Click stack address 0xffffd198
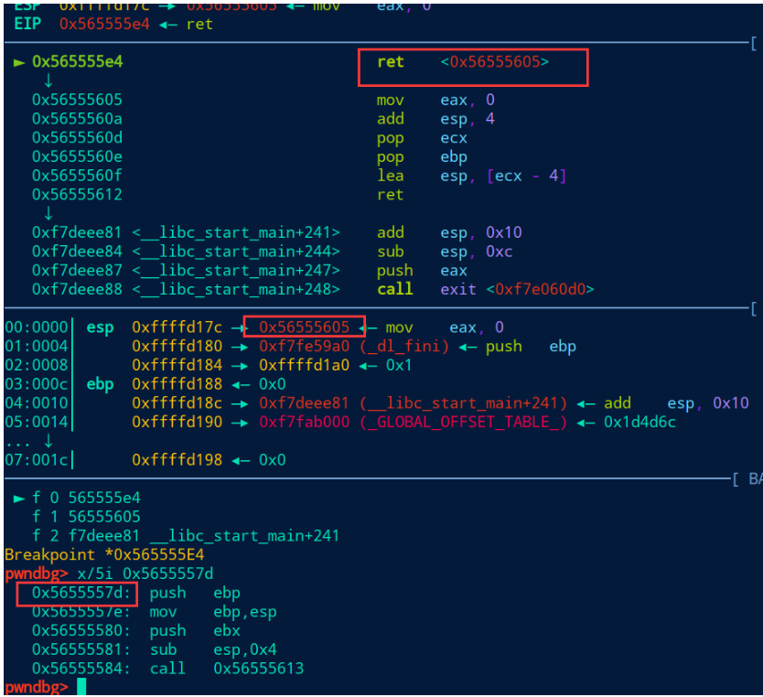Image resolution: width=763 pixels, height=697 pixels. 177,460
